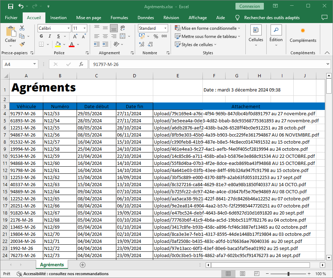Apply the red font color

tap(72, 44)
